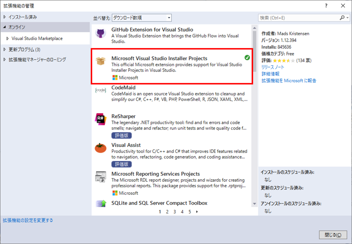Select the ReSharper extension title
Viewport: 352px width, 244px height.
pyautogui.click(x=123, y=116)
